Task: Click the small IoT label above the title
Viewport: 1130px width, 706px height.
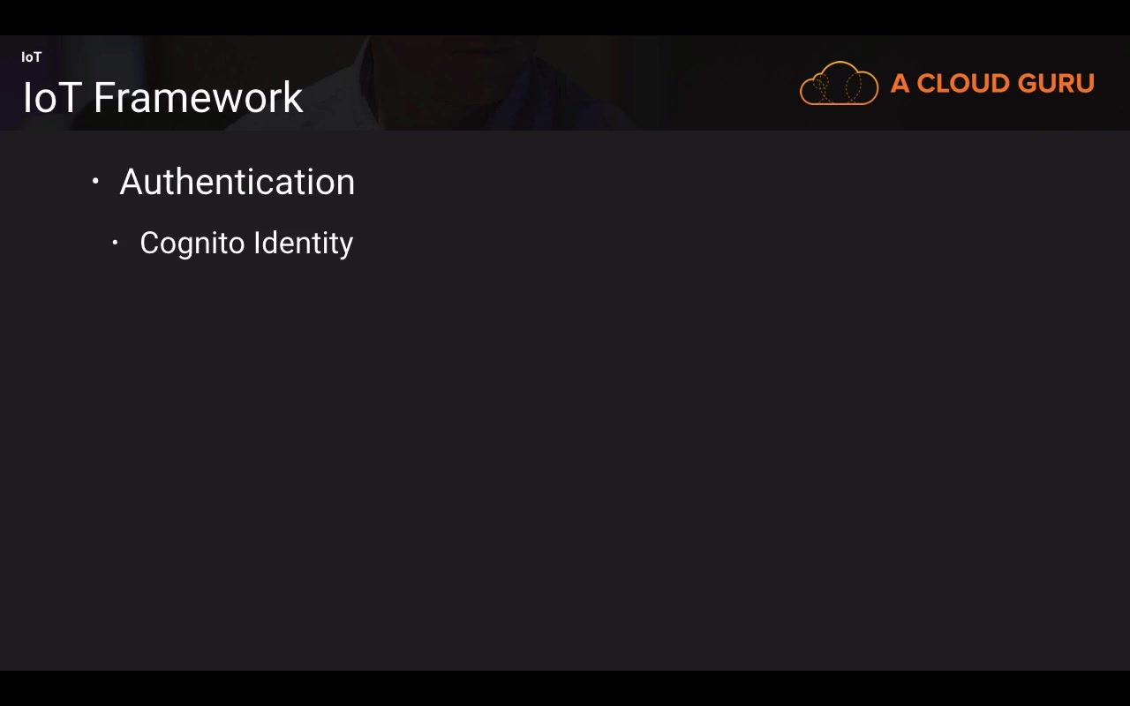Action: [x=32, y=57]
